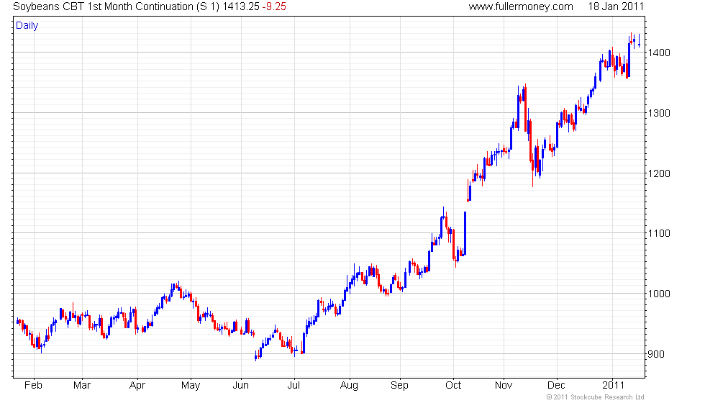Screen dimensions: 705x403
Task: Click the 2011 year axis label
Action: [x=614, y=386]
